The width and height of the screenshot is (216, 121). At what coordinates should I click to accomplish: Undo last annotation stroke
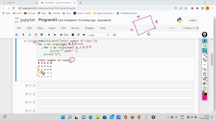click(x=205, y=69)
